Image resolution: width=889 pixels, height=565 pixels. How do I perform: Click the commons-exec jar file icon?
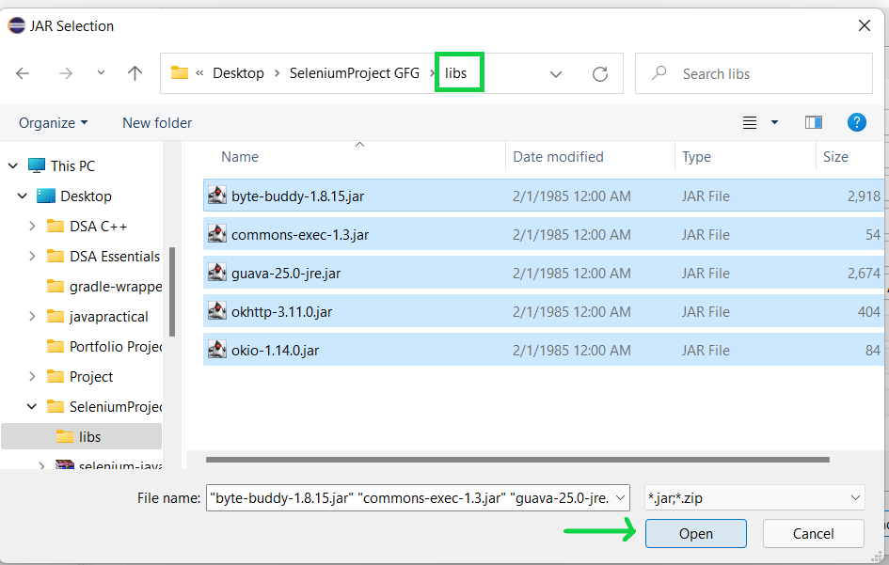pyautogui.click(x=216, y=234)
